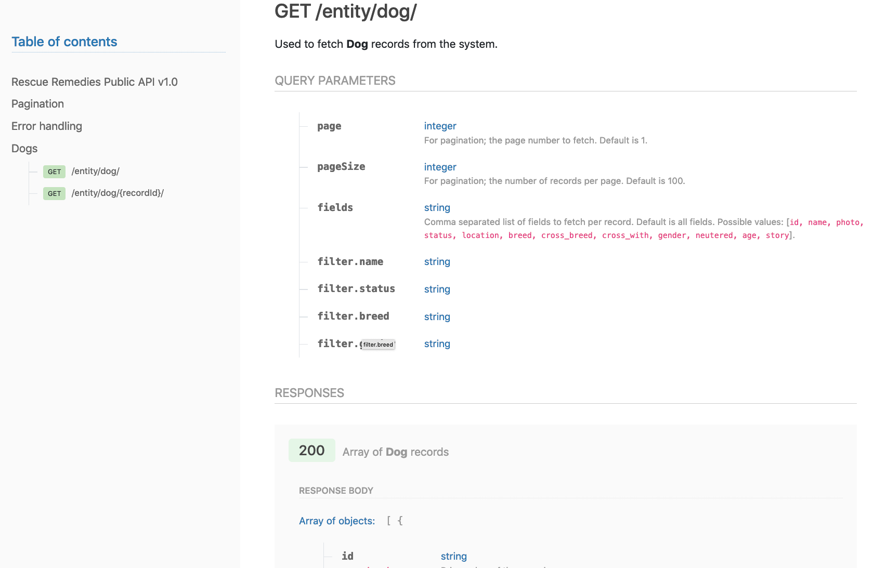Expand the Array of objects schema
The image size is (886, 568).
click(337, 521)
